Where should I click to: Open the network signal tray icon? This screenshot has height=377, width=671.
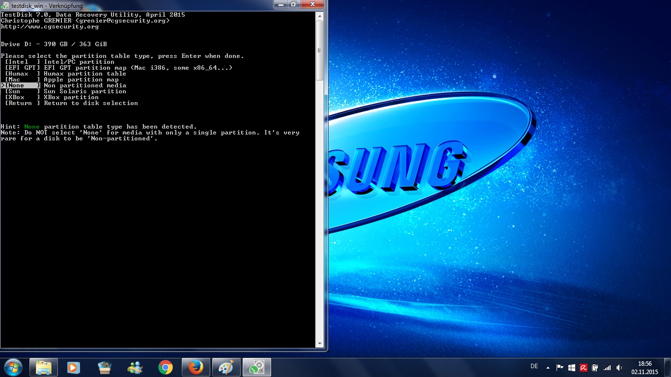(x=607, y=367)
